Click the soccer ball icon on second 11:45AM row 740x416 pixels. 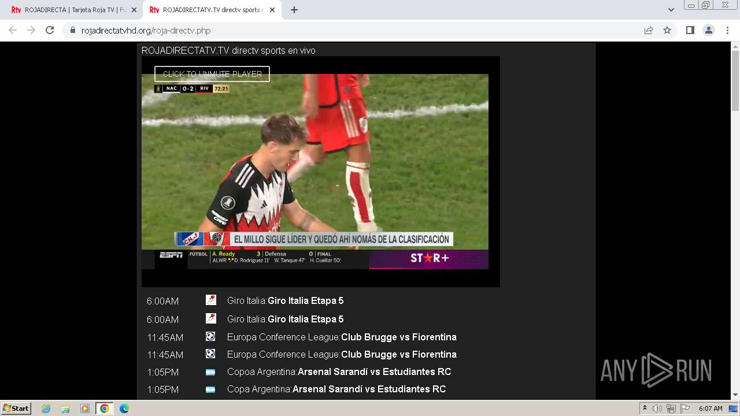coord(210,354)
